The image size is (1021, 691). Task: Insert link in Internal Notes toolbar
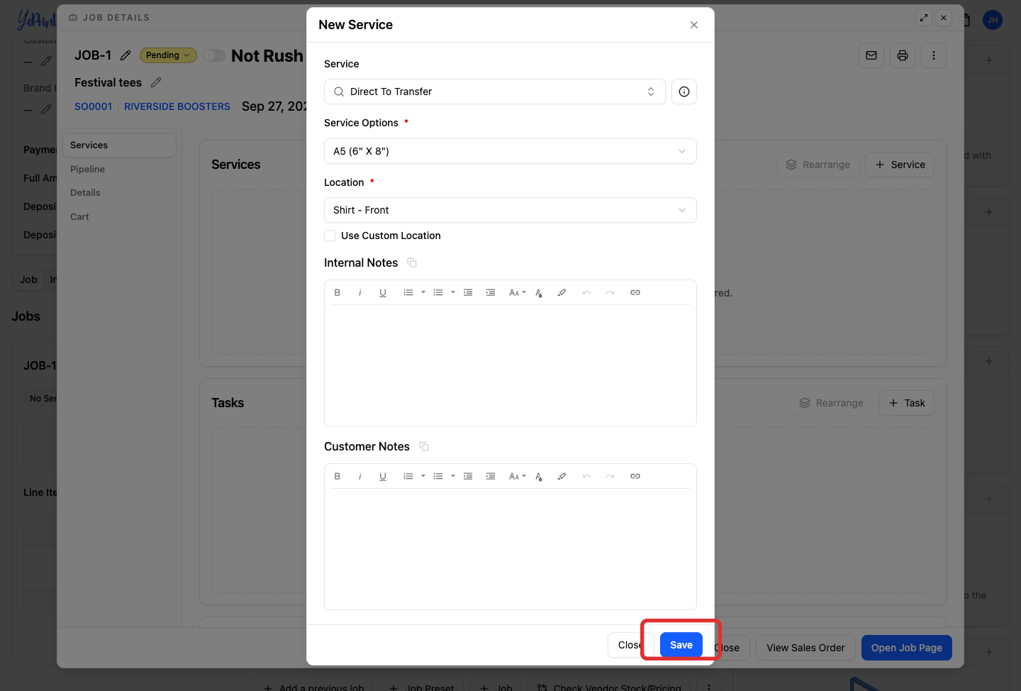point(635,292)
